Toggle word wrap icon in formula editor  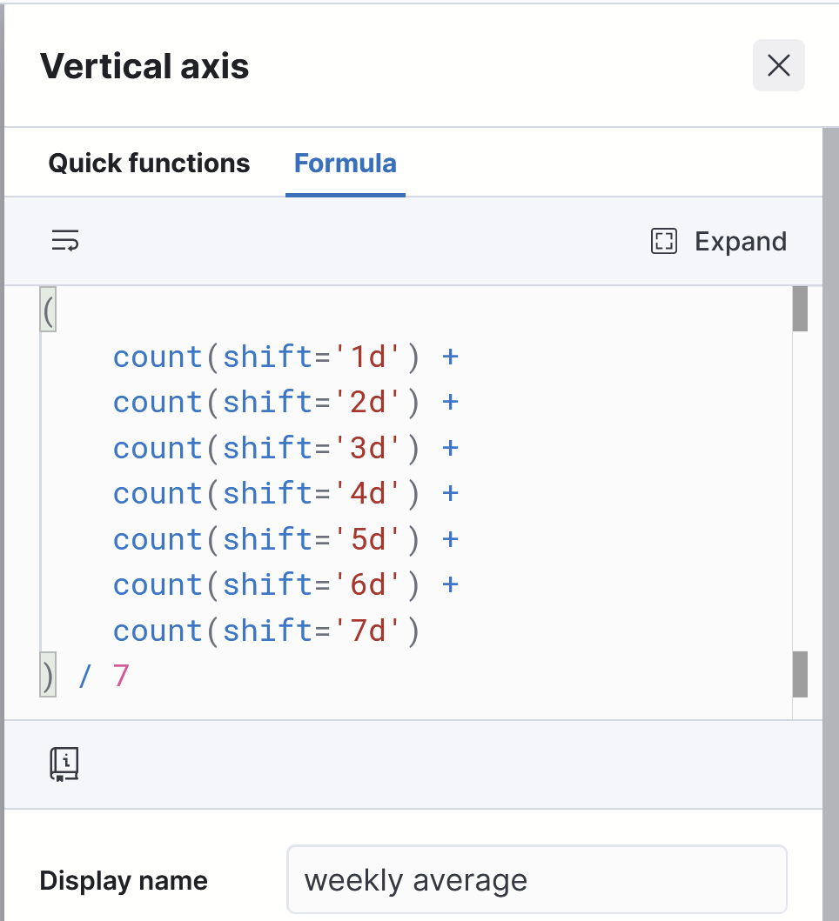[x=65, y=241]
